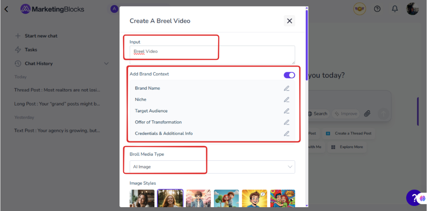The height and width of the screenshot is (211, 427).
Task: Click the Input text field containing Breel Video
Action: 212,55
